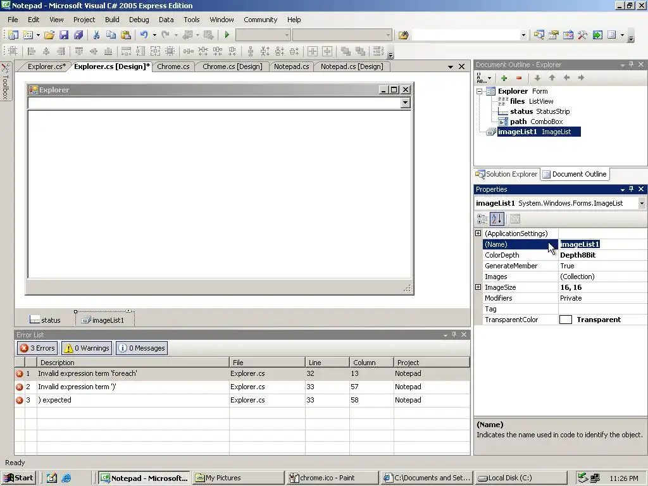Click the Bring to Front layout icon
The image size is (648, 486).
pyautogui.click(x=346, y=51)
